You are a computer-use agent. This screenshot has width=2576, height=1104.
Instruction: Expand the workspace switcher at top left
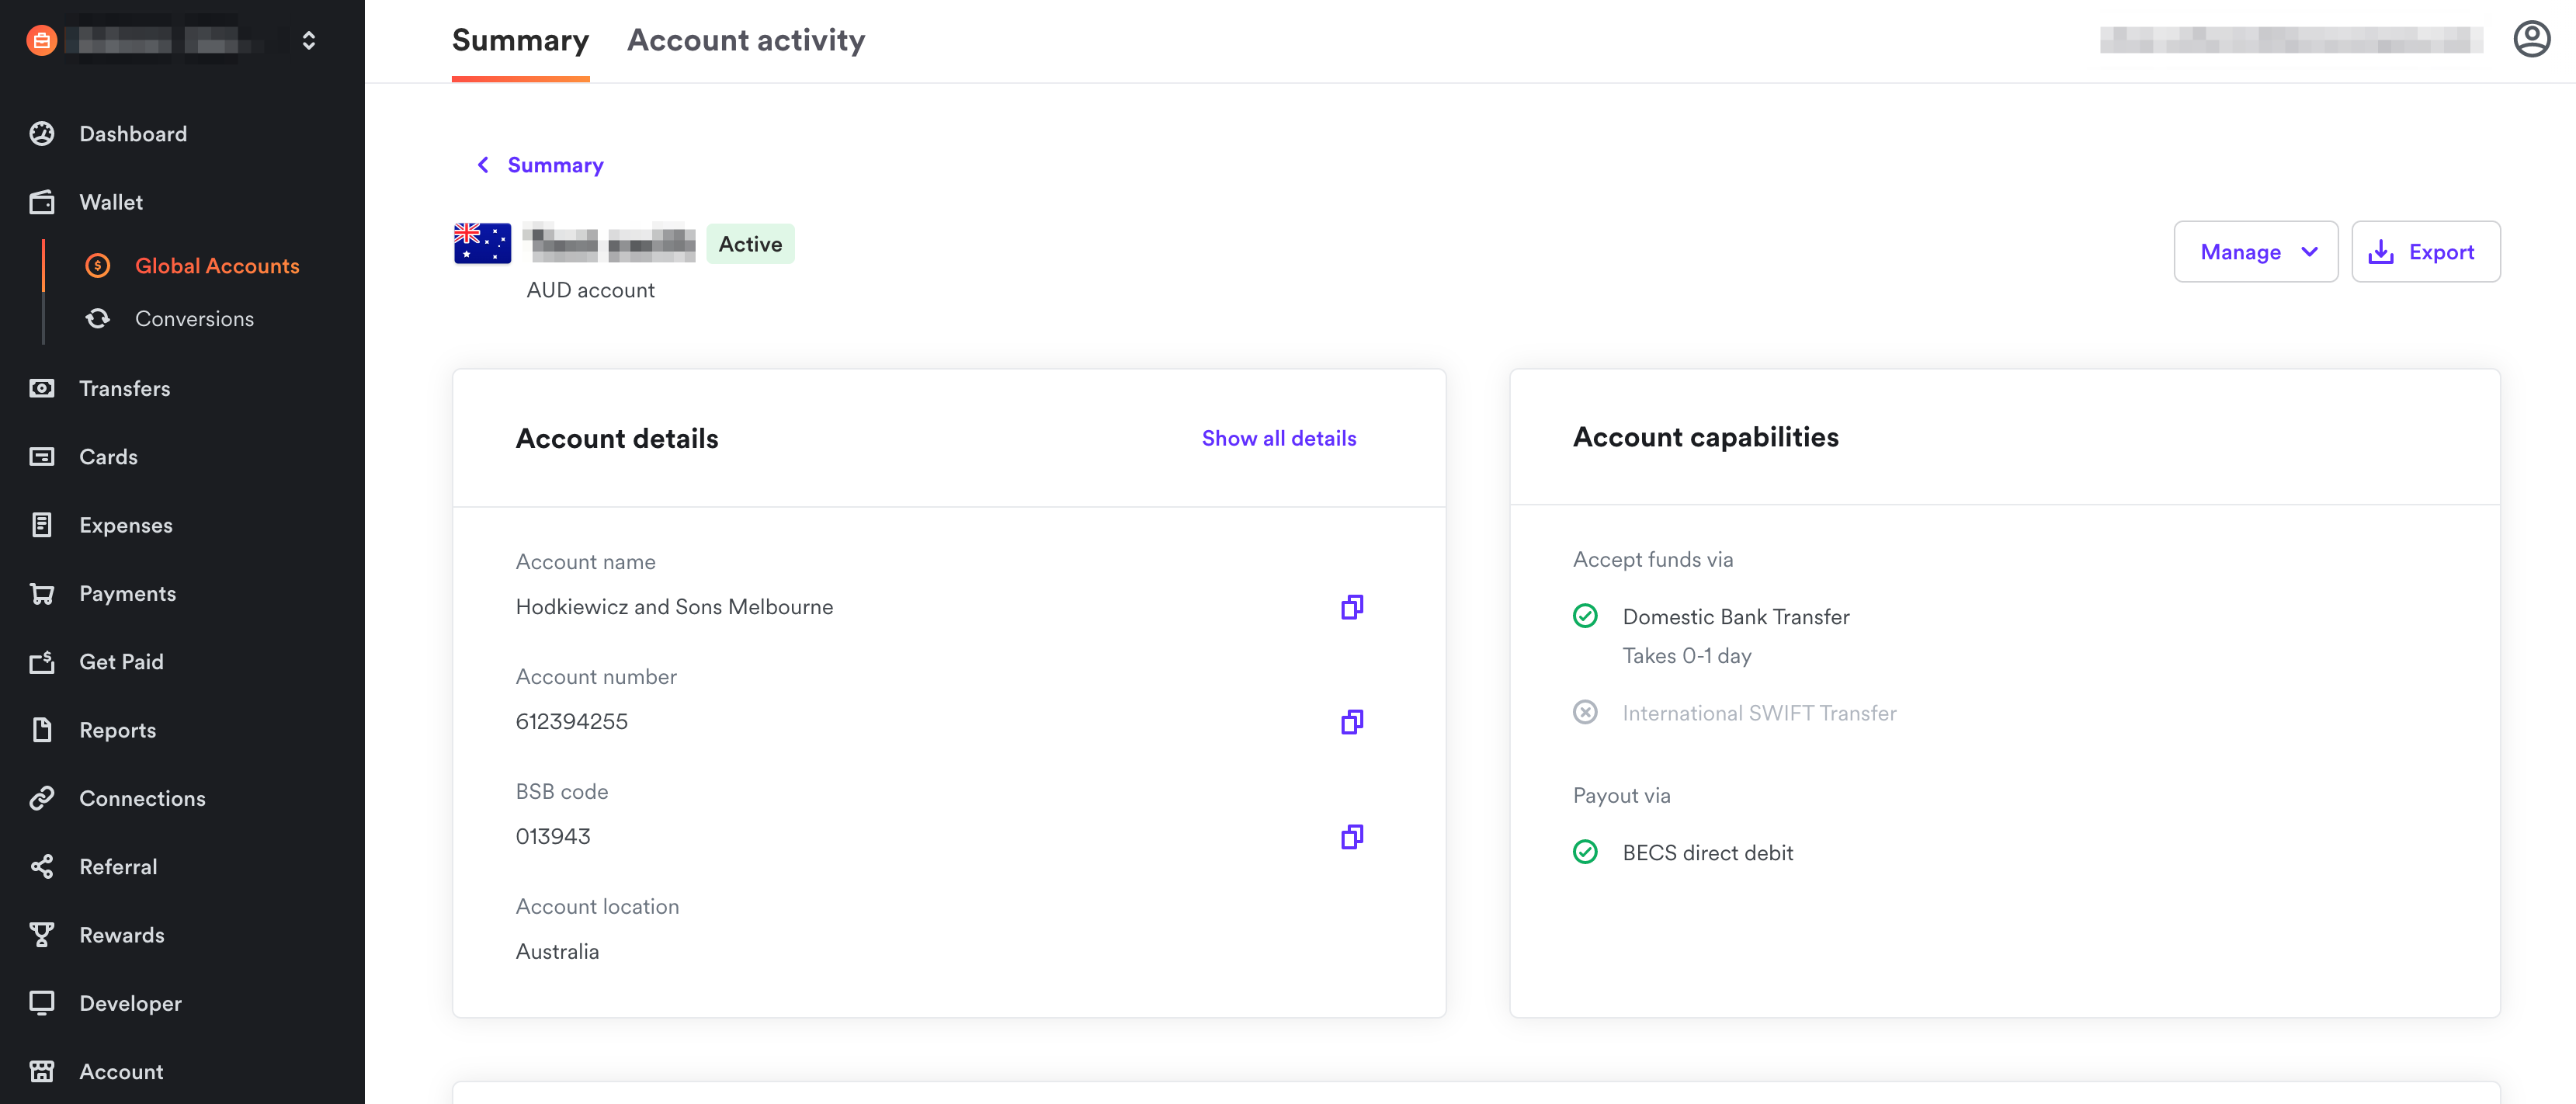tap(308, 40)
